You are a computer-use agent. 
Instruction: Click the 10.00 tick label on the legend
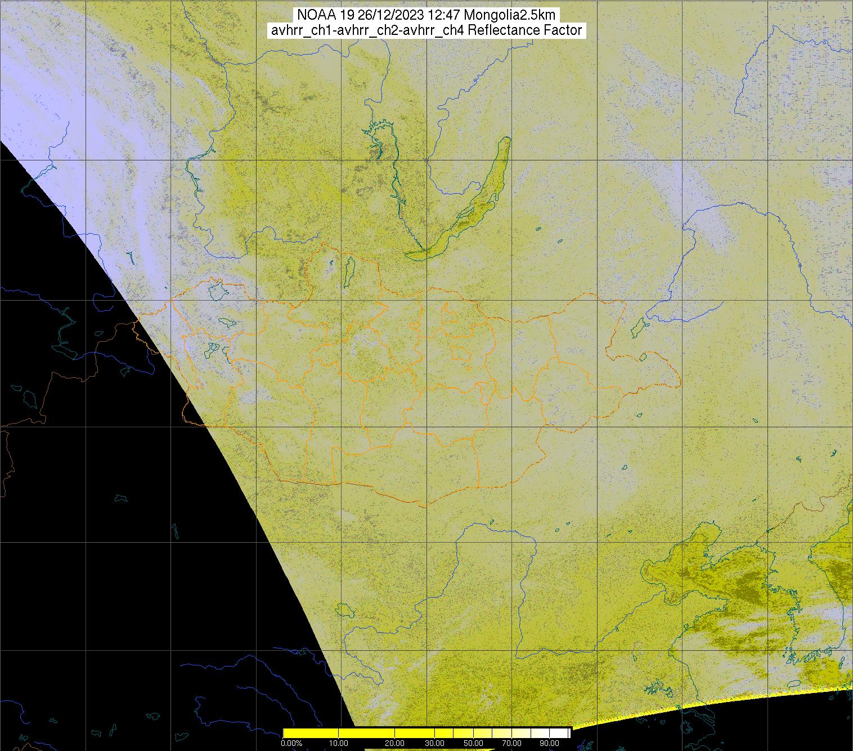[338, 743]
